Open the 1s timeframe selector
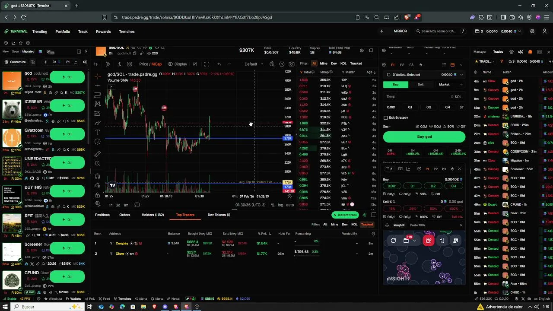 [x=95, y=64]
